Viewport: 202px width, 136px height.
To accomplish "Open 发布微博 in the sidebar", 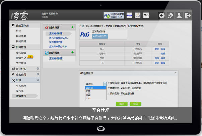I will (x=21, y=53).
